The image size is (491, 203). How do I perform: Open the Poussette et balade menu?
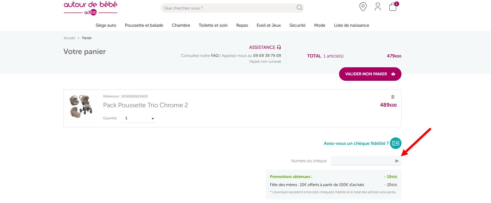click(x=144, y=25)
